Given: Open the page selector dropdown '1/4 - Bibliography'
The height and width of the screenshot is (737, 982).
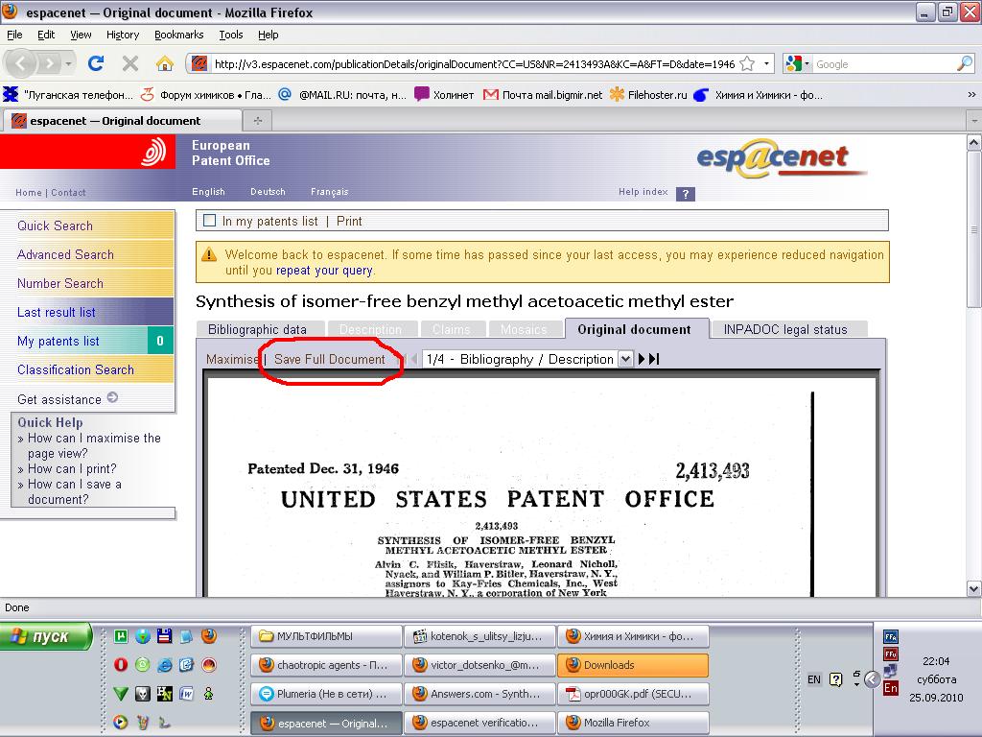Looking at the screenshot, I should pyautogui.click(x=625, y=359).
